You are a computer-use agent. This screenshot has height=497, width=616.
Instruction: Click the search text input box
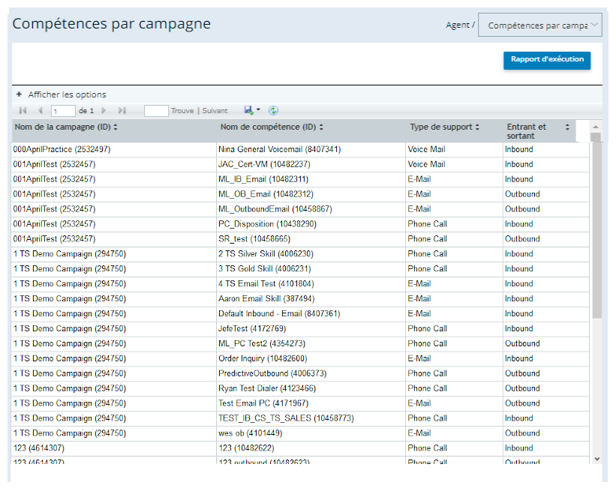(156, 111)
